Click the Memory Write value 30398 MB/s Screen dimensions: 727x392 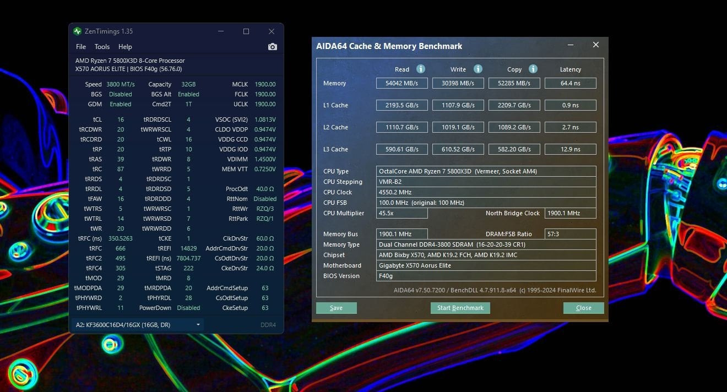click(458, 83)
